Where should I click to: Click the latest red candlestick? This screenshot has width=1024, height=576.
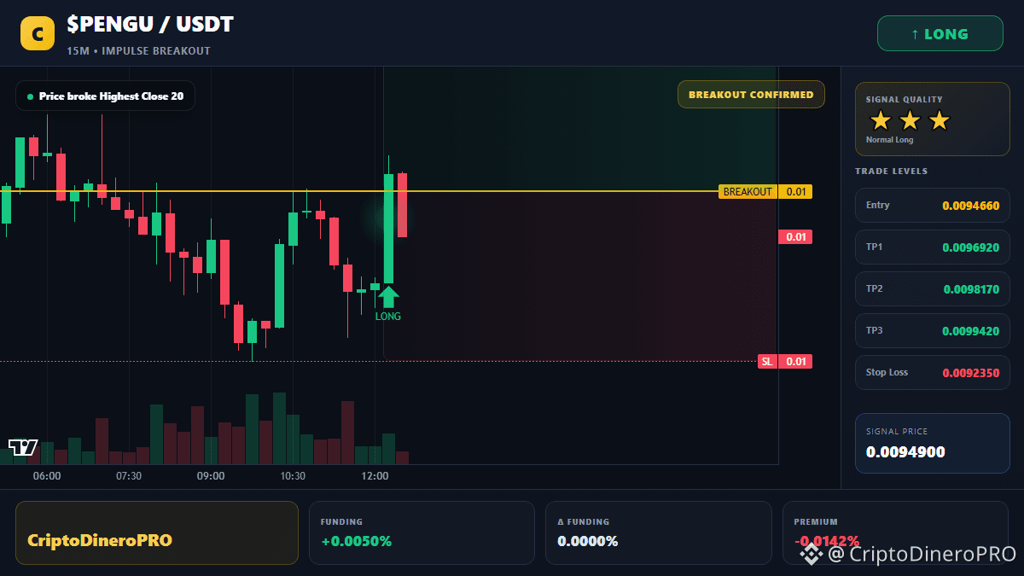click(x=402, y=205)
